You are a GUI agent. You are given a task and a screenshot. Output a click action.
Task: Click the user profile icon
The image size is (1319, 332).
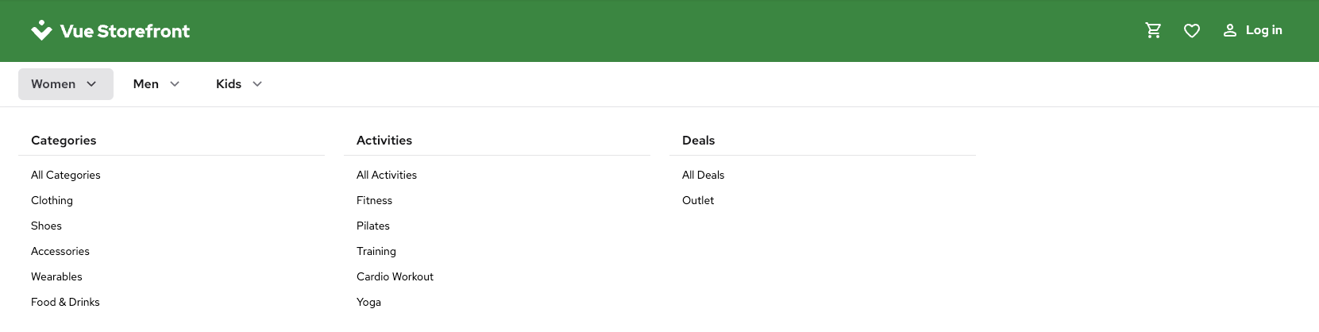pyautogui.click(x=1229, y=31)
